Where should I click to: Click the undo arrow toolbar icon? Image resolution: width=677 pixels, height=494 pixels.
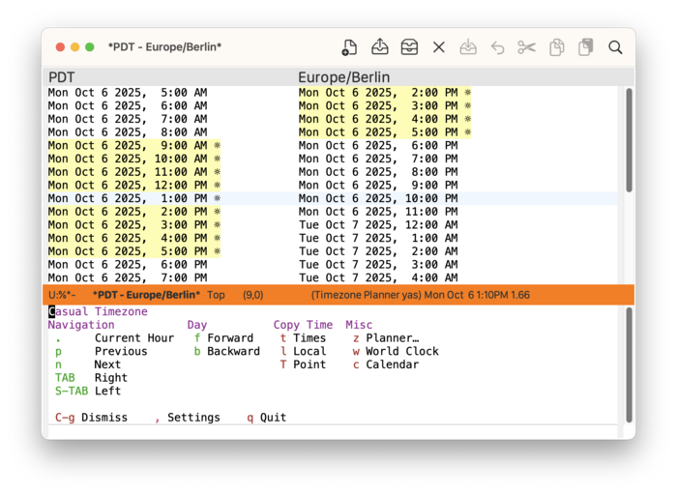click(x=497, y=47)
